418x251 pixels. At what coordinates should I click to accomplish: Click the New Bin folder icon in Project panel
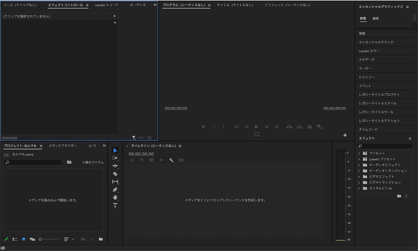[101, 239]
